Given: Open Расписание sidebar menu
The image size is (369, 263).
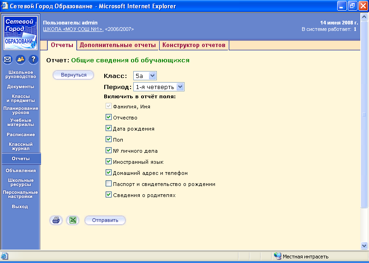Looking at the screenshot, I should pos(21,135).
